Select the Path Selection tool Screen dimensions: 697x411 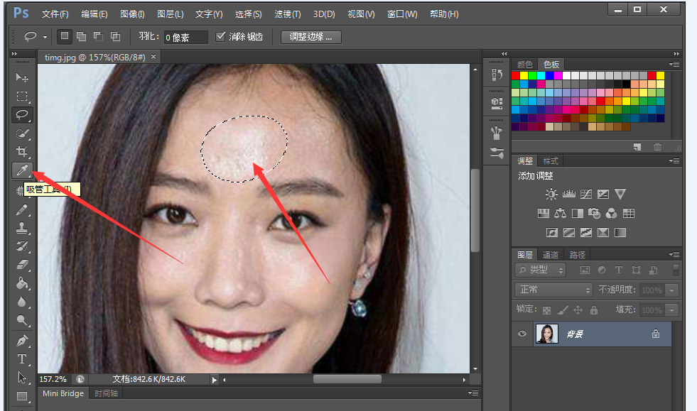22,378
